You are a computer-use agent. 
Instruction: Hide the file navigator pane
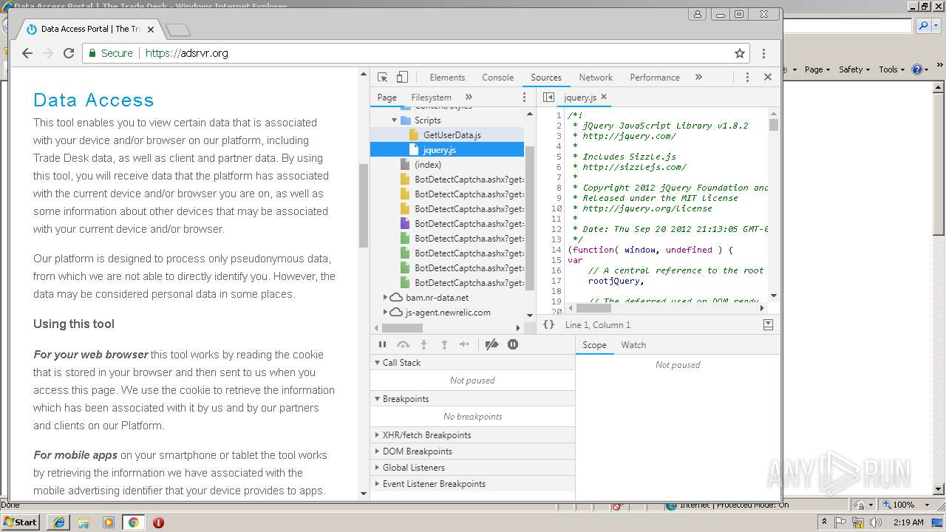pos(548,97)
